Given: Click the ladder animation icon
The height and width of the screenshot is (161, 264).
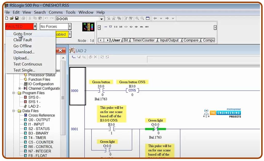Looking at the screenshot, I should tap(88, 27).
